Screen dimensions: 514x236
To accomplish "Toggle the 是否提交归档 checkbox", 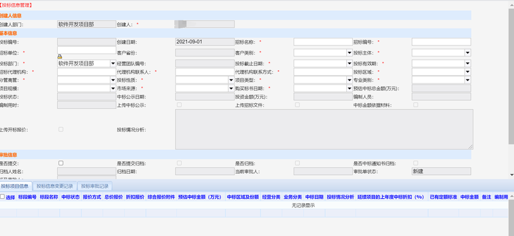I will click(179, 163).
